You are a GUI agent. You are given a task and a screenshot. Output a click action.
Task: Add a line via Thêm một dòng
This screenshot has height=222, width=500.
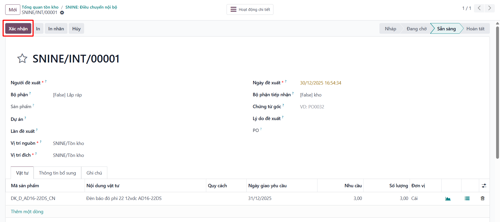point(27,212)
